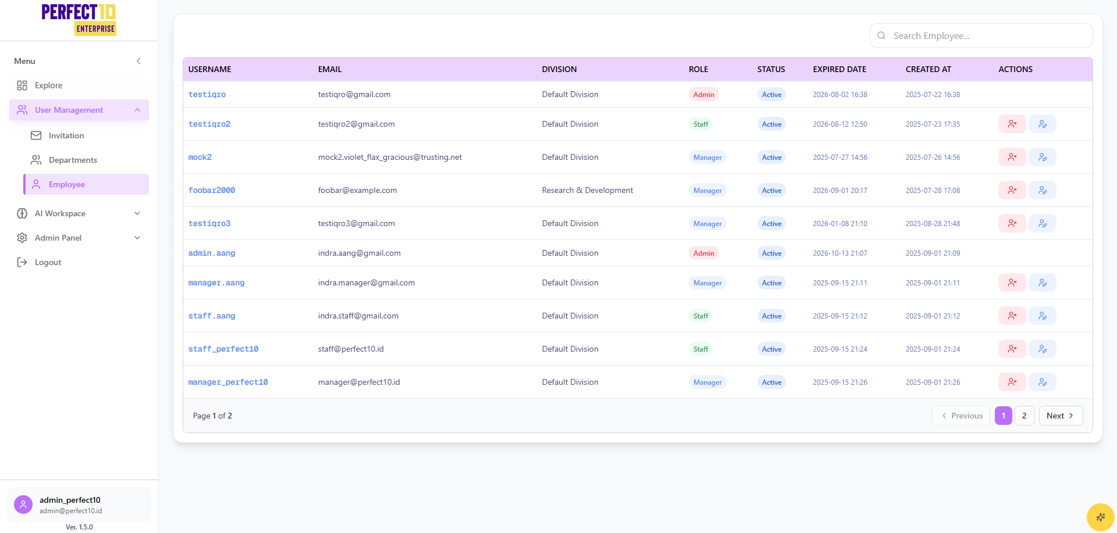Click the Next page button
1117x533 pixels.
1061,416
